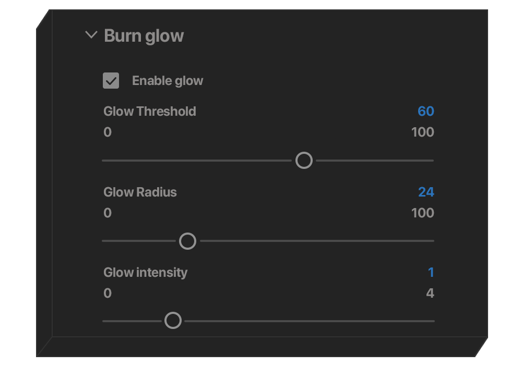522x366 pixels.
Task: Click Glow intensity track right of handle
Action: tap(308, 321)
